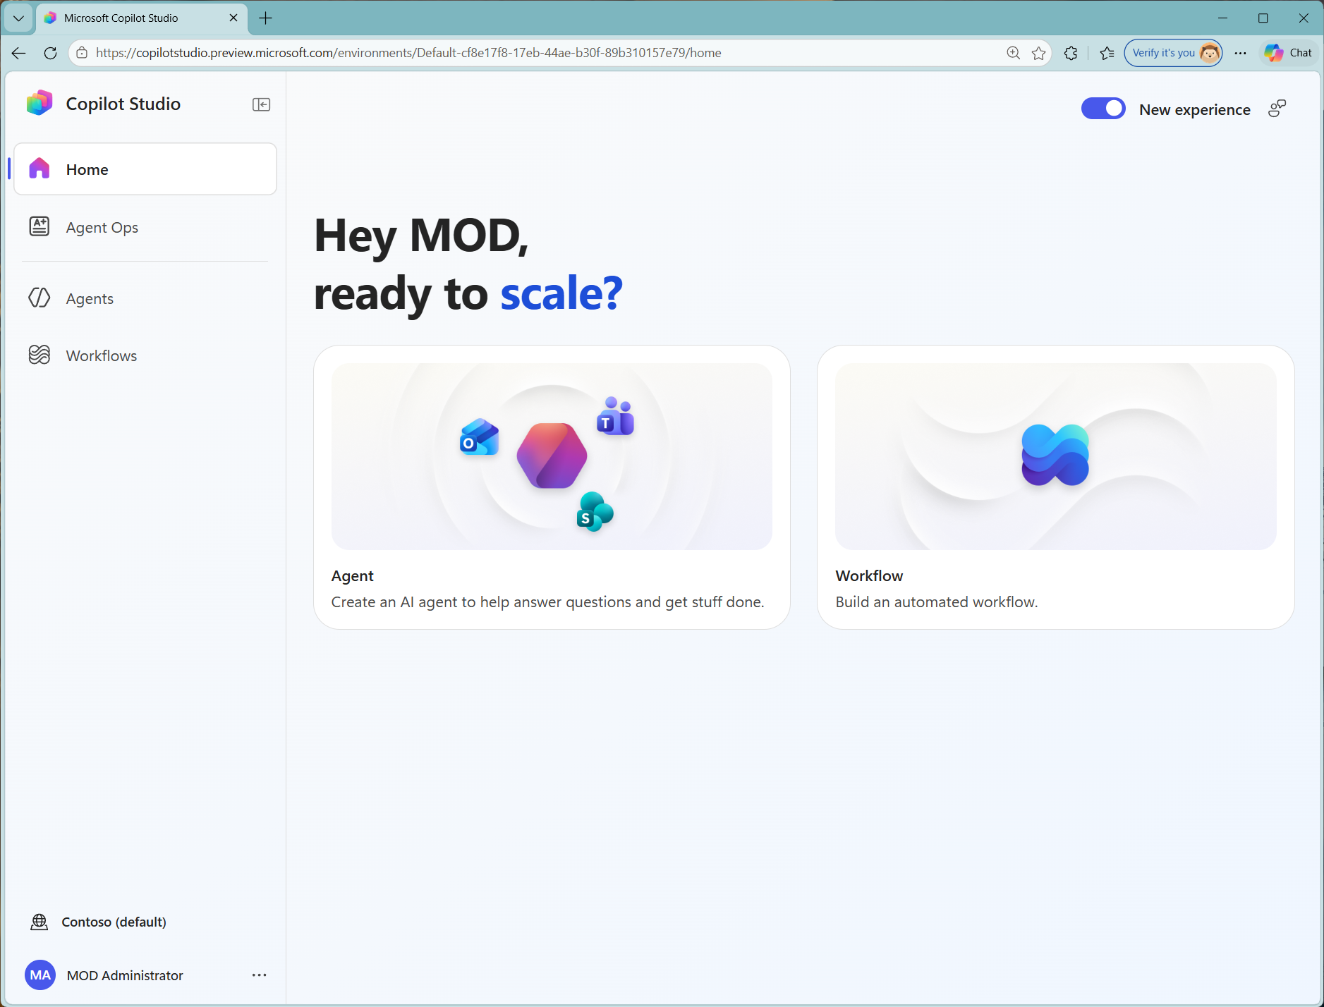Click the zoom magnifier icon in address bar
The image size is (1324, 1007).
1014,53
